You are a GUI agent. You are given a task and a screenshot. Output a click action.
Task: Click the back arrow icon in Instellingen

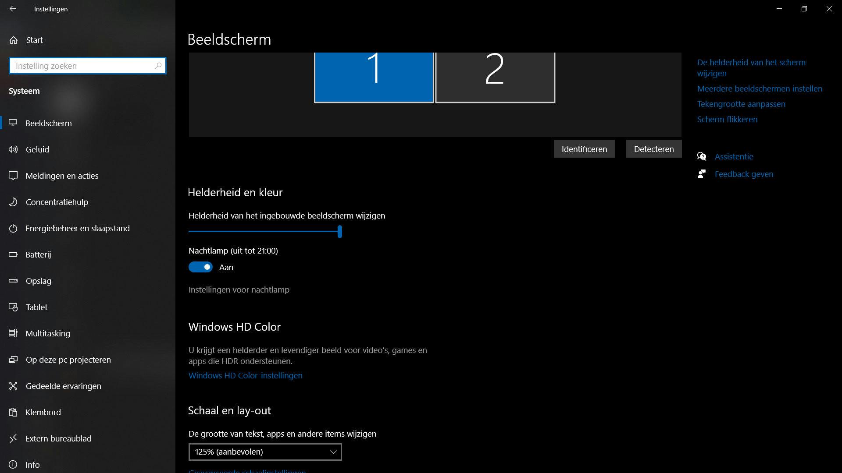click(x=13, y=9)
